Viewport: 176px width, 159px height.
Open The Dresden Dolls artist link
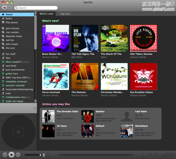tap(67, 111)
